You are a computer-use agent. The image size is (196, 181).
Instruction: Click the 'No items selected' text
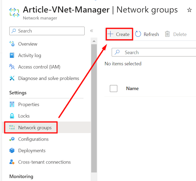point(123,64)
